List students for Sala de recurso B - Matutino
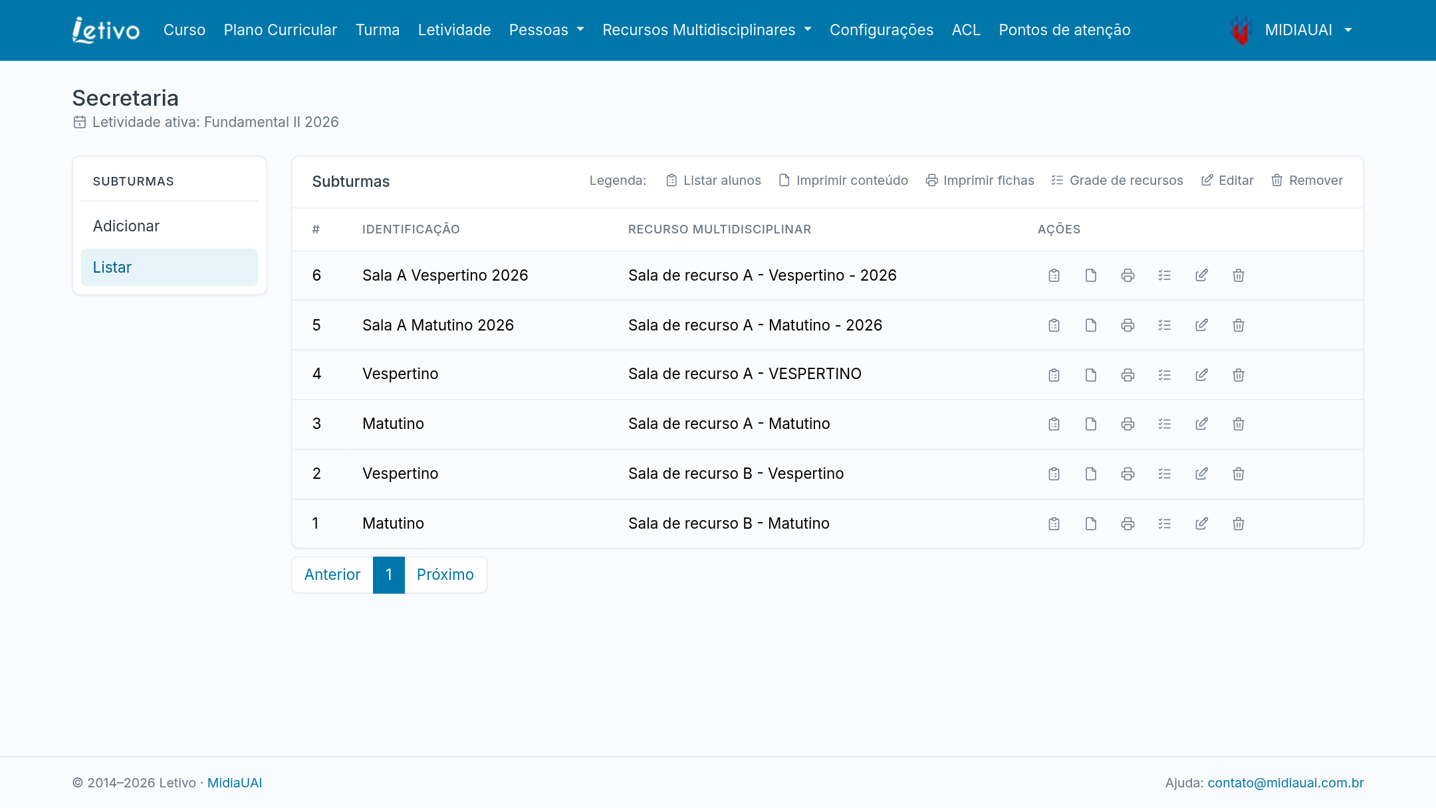The image size is (1436, 808). click(x=1054, y=524)
